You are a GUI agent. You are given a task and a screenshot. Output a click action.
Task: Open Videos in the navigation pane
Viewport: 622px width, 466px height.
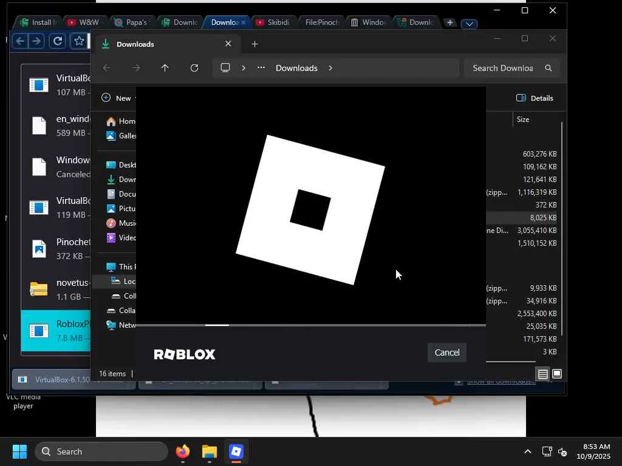[121, 238]
